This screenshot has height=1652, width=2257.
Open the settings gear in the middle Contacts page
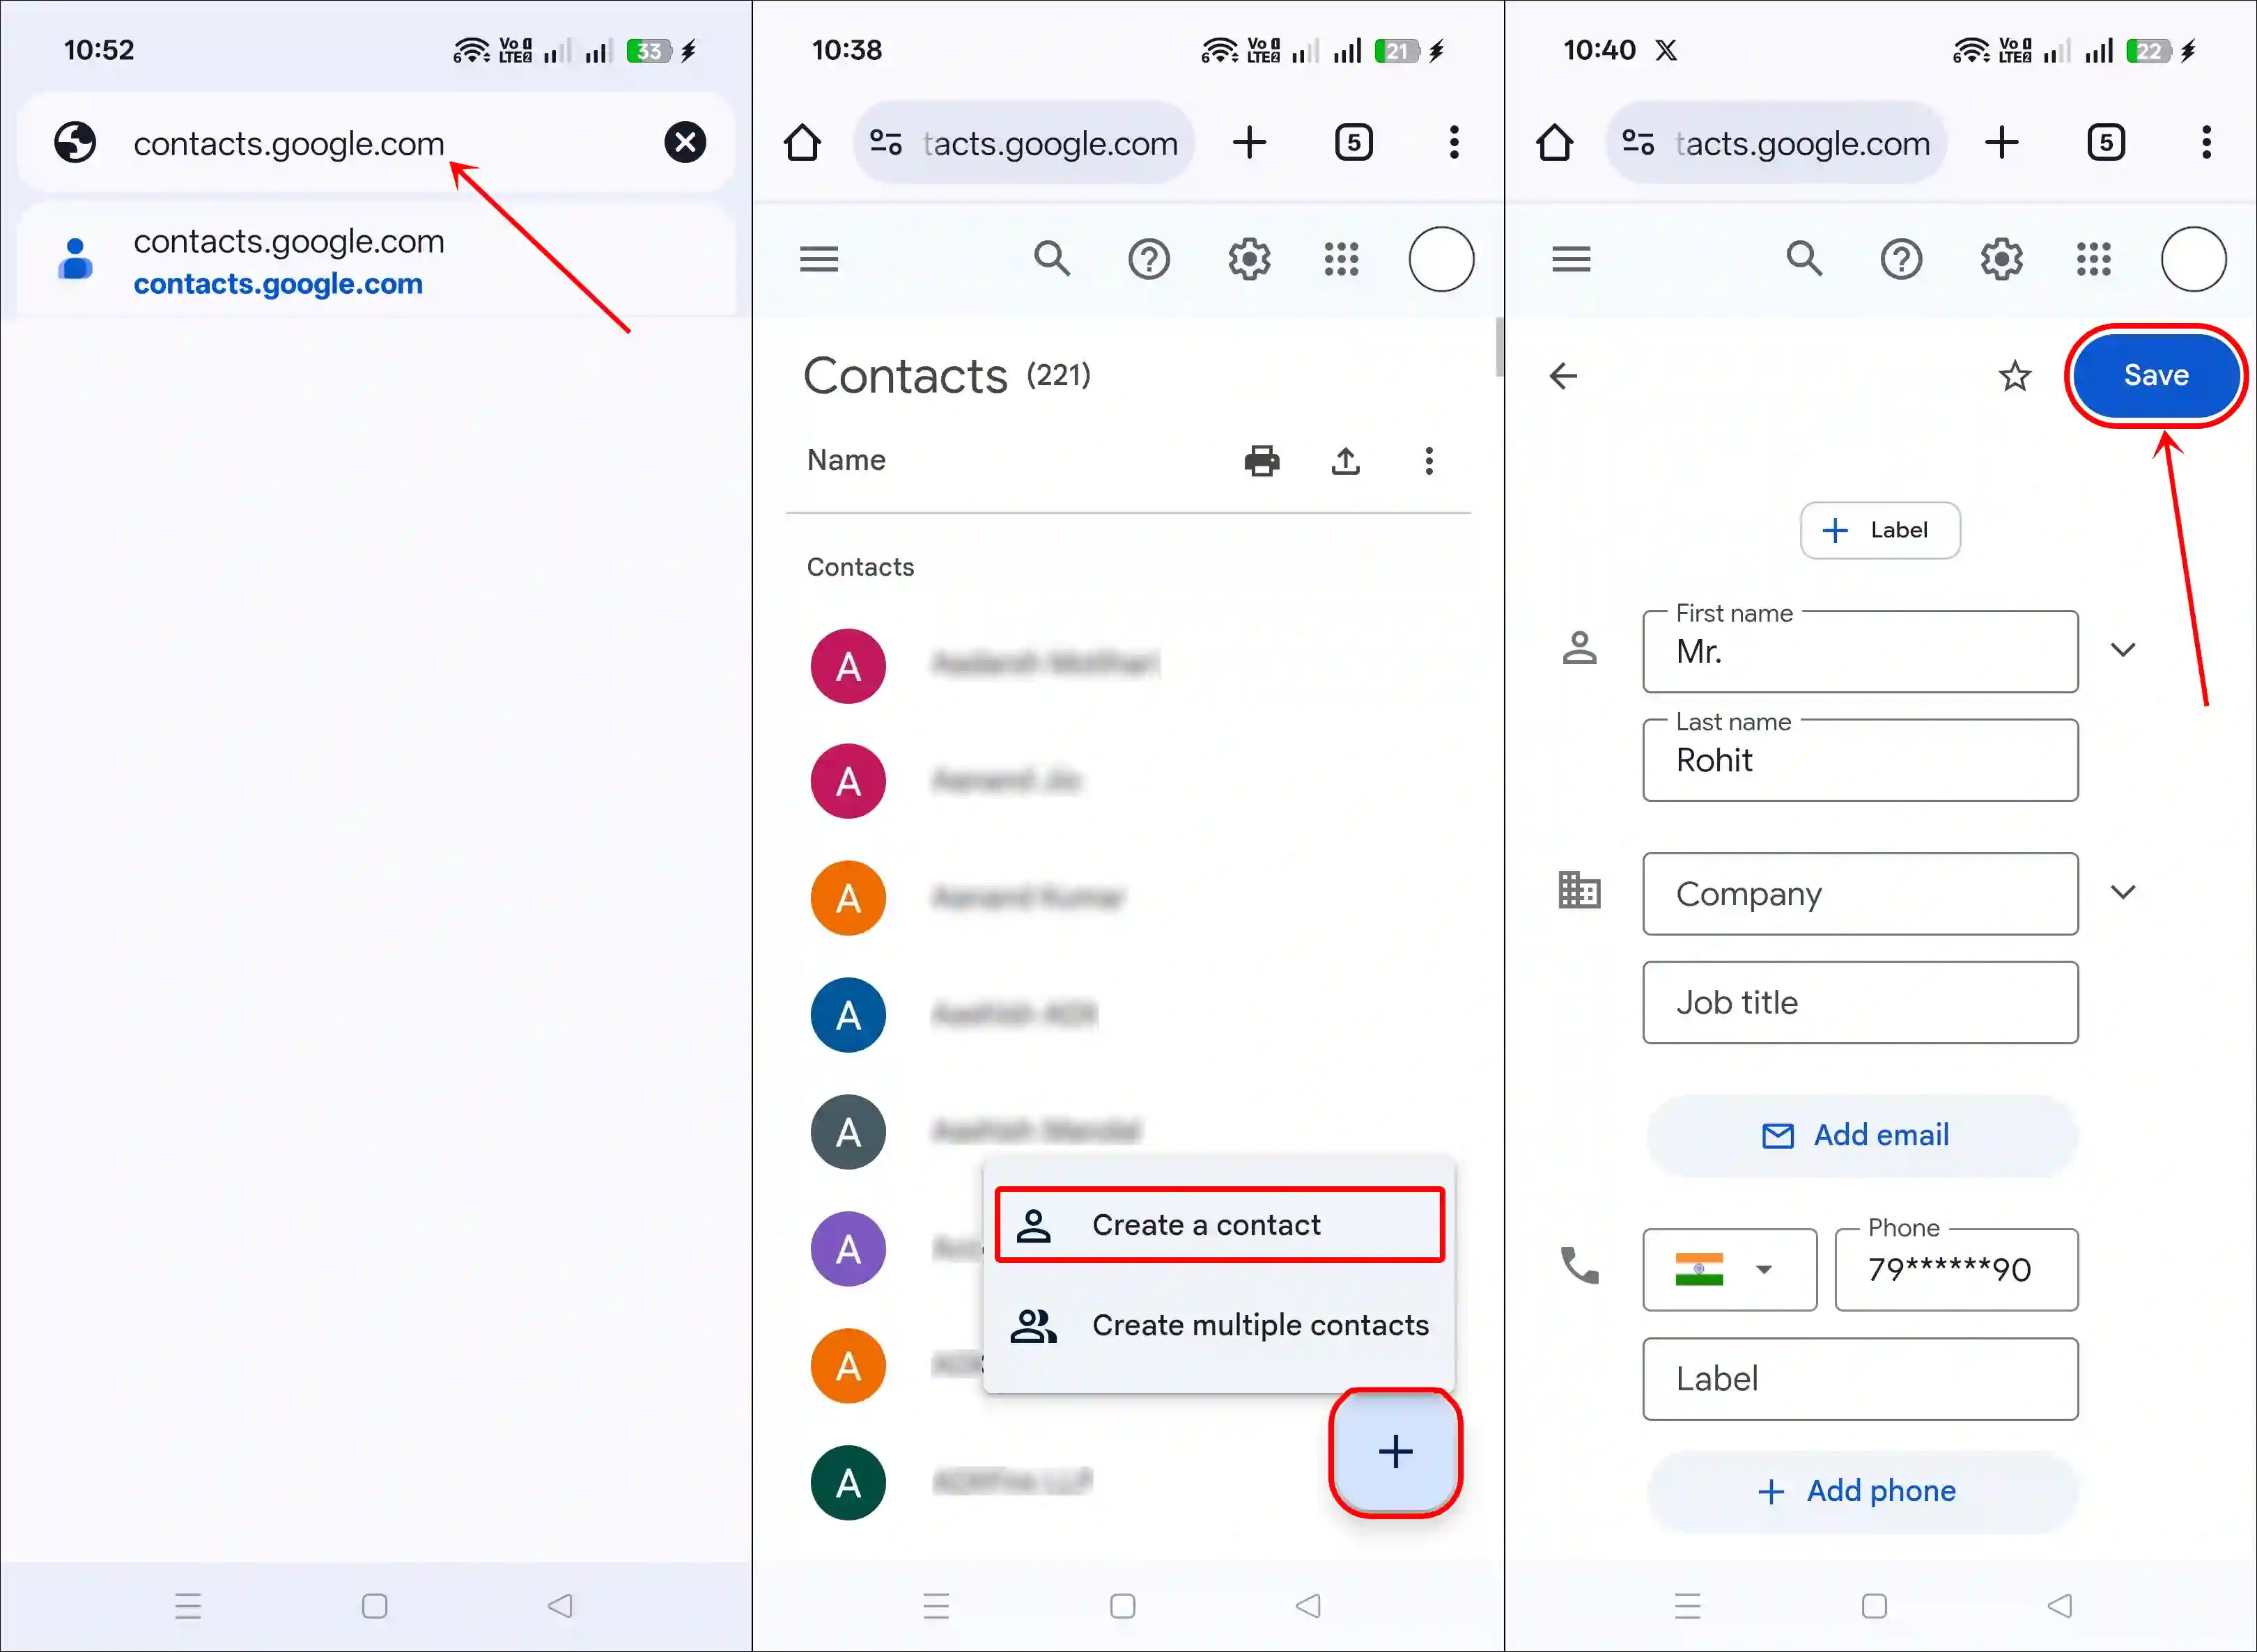click(1248, 260)
